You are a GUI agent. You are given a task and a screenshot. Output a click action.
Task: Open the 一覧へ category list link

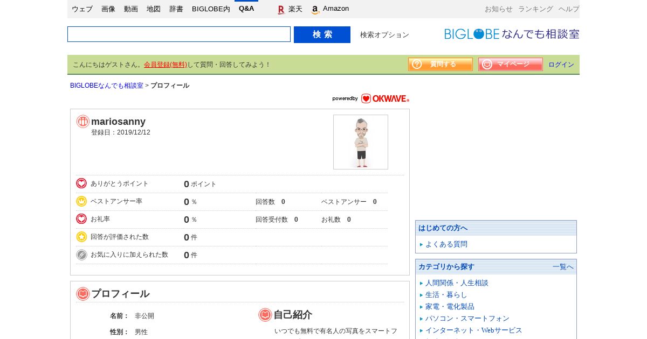click(x=563, y=267)
